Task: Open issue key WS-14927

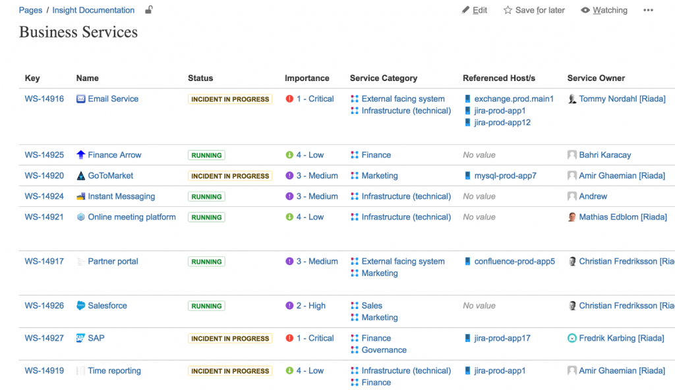Action: [44, 338]
